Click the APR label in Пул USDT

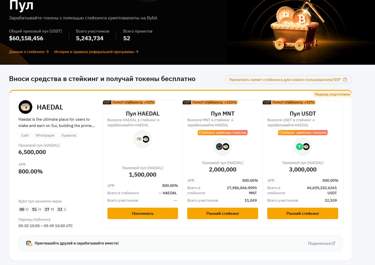tap(271, 180)
